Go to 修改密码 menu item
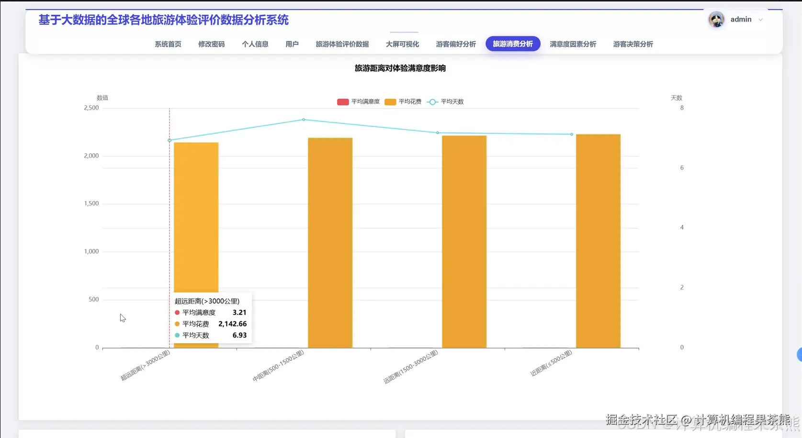The height and width of the screenshot is (438, 802). 211,44
